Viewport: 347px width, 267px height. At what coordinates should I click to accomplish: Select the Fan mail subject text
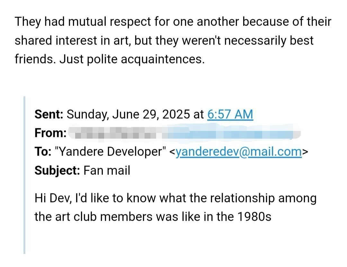point(107,171)
